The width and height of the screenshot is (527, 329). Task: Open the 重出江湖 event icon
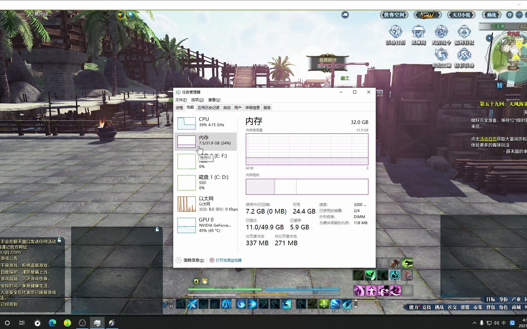(x=441, y=58)
